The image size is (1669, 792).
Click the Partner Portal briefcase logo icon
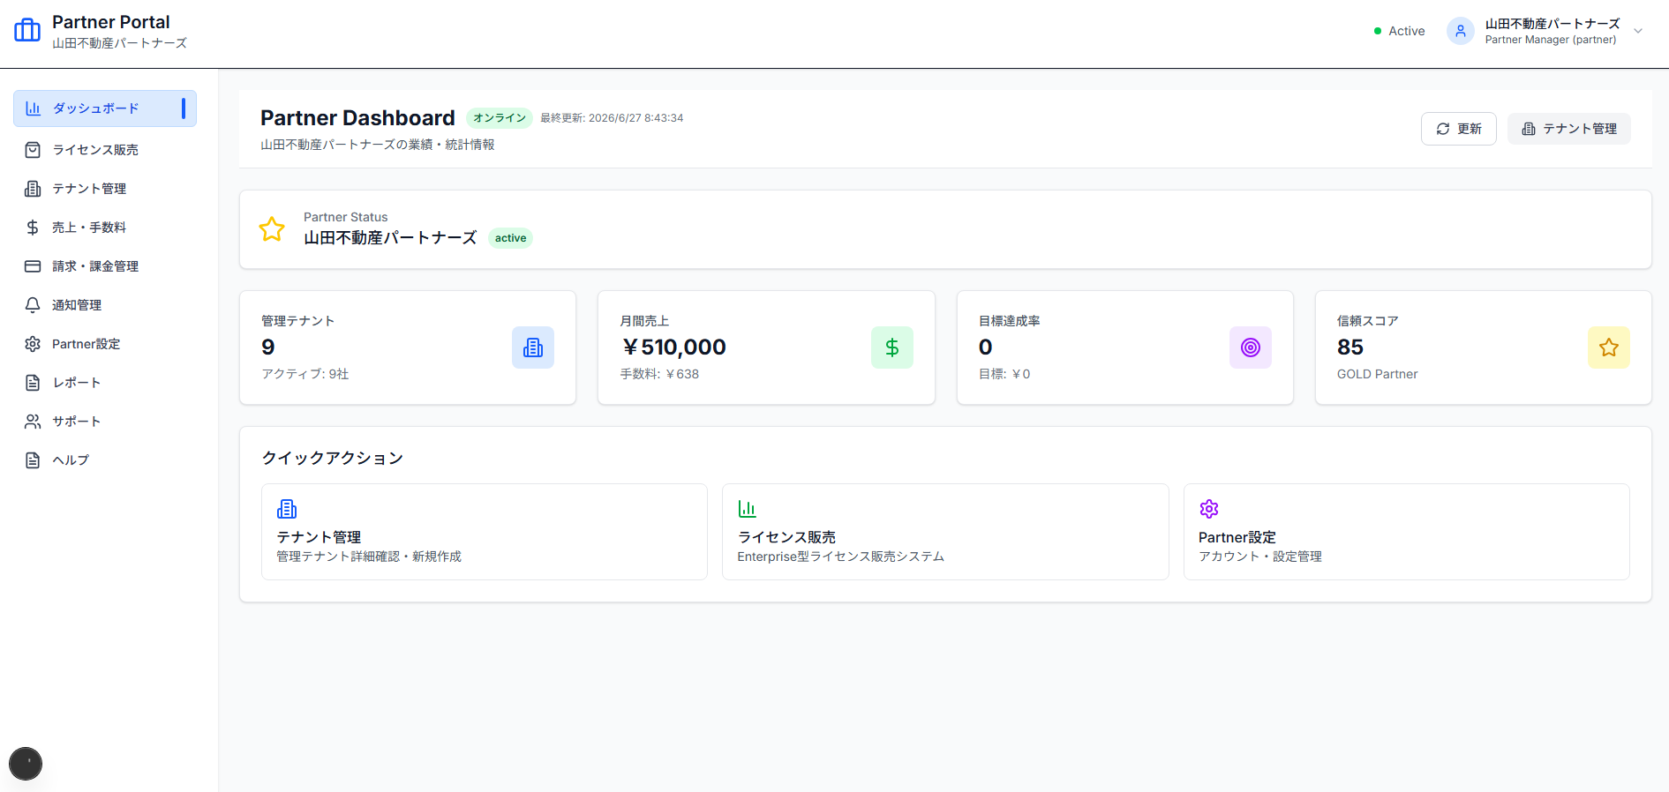point(27,31)
